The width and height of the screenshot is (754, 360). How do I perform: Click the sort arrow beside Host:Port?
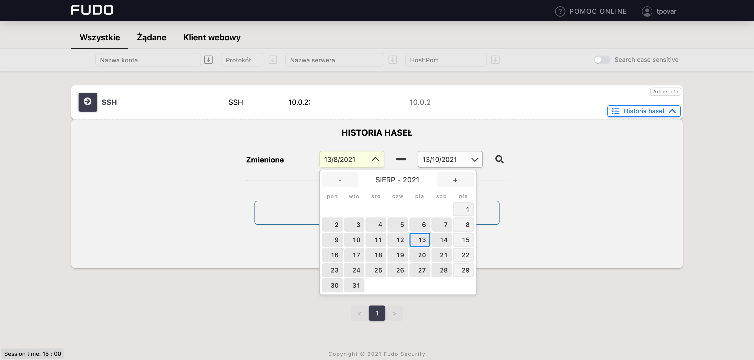(x=495, y=60)
